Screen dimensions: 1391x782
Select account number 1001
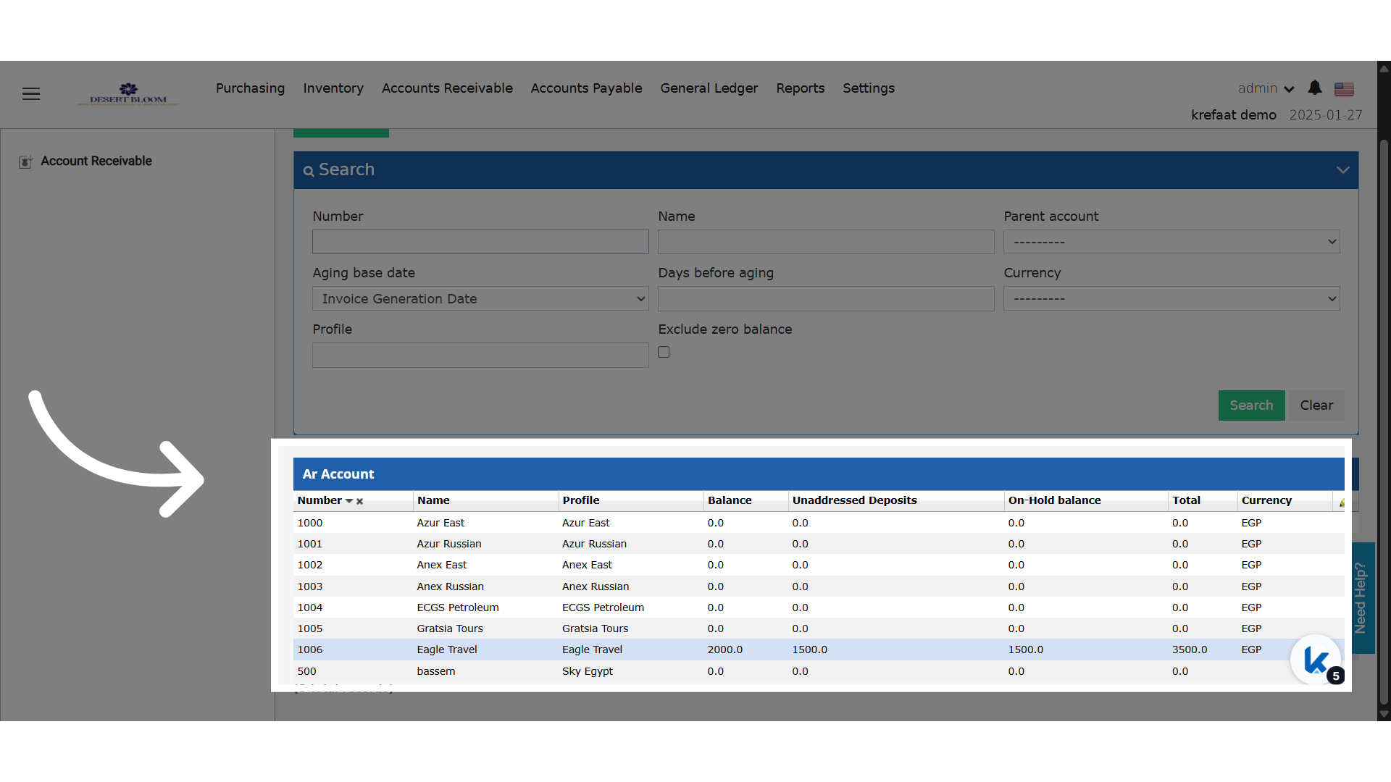[x=310, y=544]
